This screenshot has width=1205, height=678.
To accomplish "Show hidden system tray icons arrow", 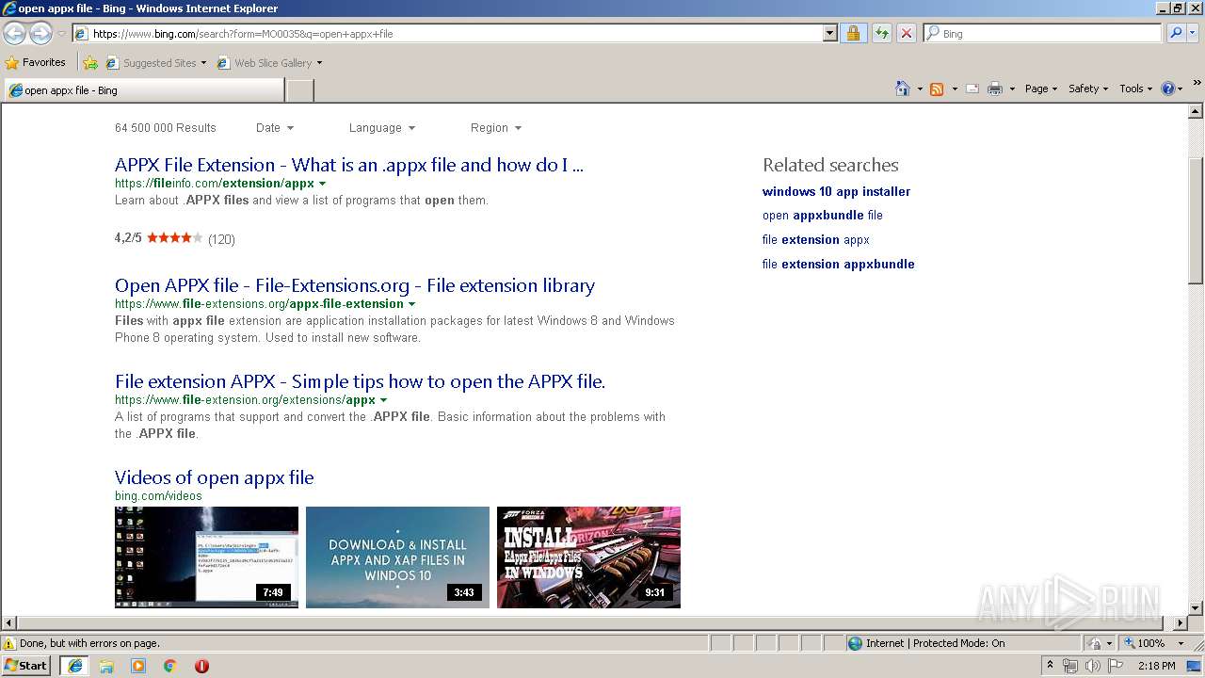I will coord(1051,665).
